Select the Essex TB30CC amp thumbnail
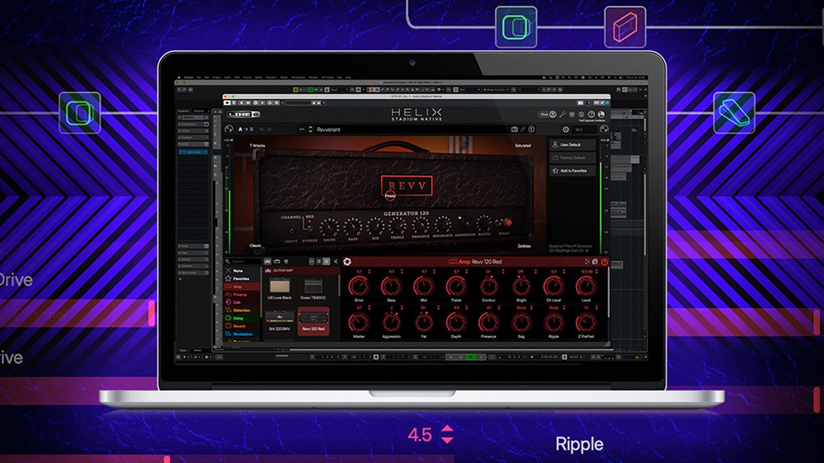 (313, 286)
